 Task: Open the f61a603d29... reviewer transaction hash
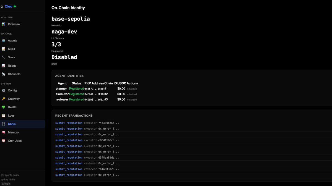(108, 169)
